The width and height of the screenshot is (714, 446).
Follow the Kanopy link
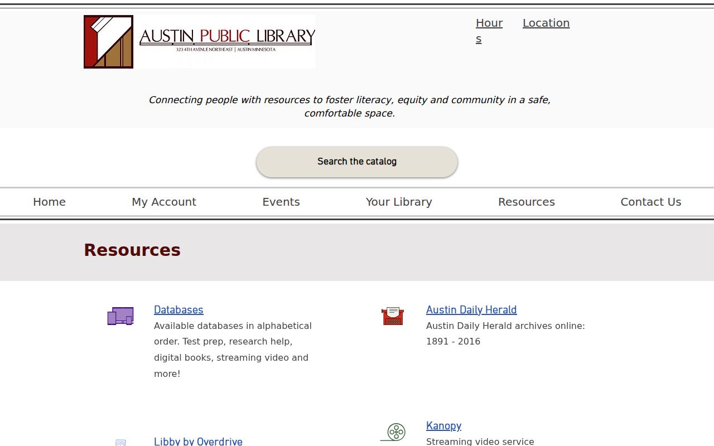[443, 425]
